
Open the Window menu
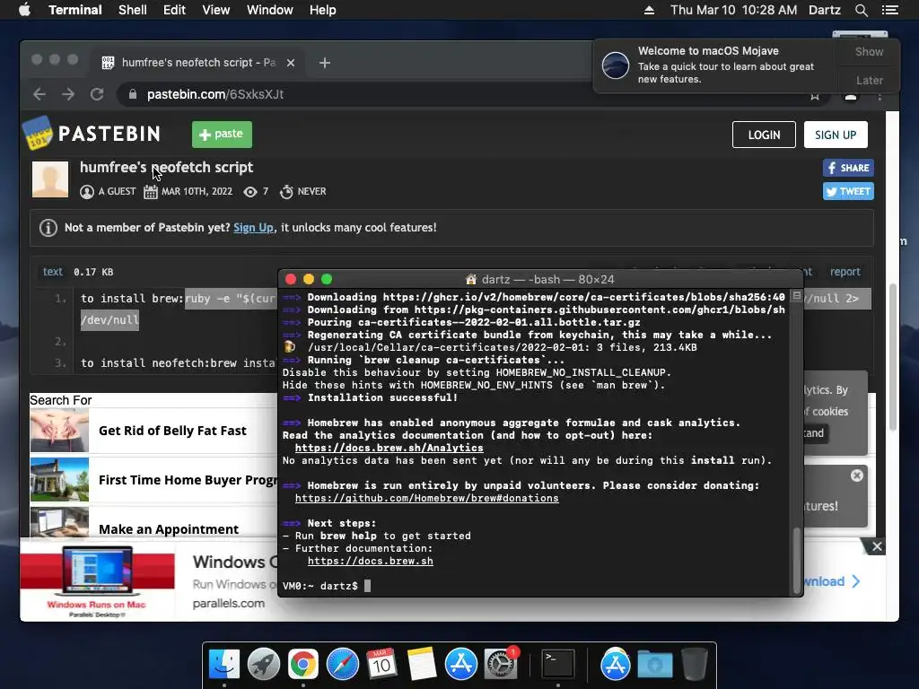tap(269, 10)
